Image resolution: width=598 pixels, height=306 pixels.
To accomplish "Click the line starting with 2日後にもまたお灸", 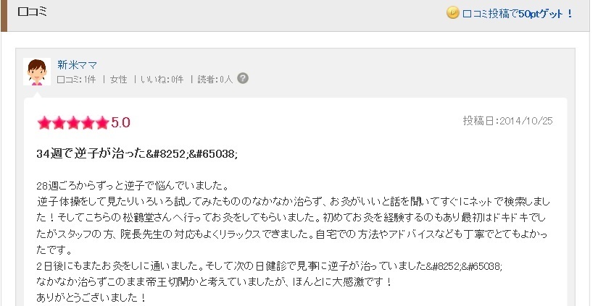I will pyautogui.click(x=269, y=265).
